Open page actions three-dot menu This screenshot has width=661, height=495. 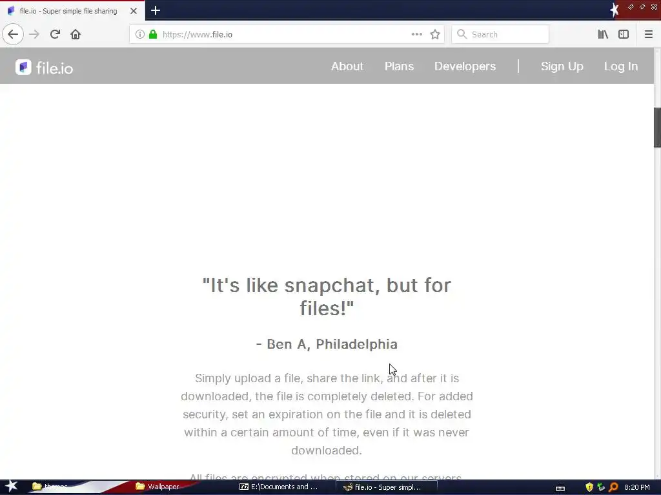tap(416, 34)
